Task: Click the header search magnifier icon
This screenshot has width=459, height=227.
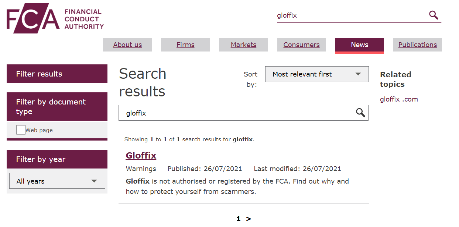Action: (x=434, y=15)
